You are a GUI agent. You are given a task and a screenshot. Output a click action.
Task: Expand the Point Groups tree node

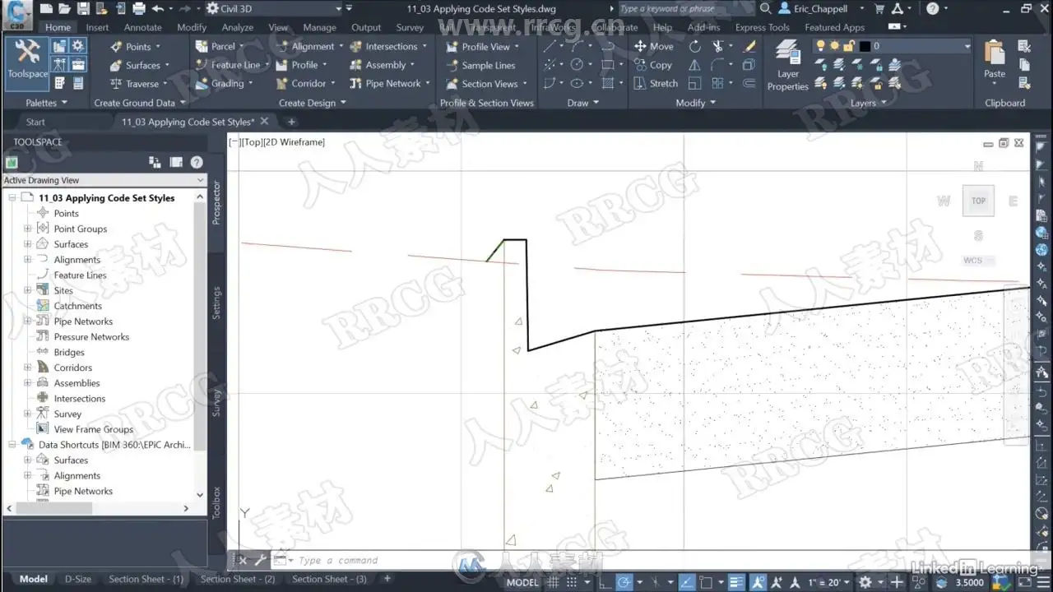point(27,229)
